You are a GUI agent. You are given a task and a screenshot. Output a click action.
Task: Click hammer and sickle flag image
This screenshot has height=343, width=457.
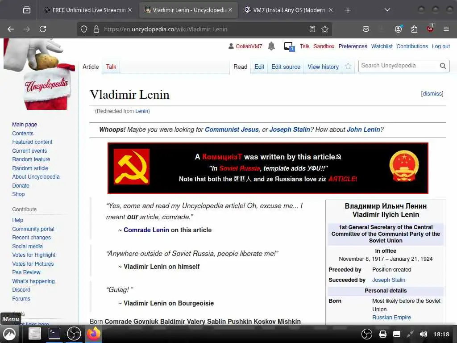132,167
